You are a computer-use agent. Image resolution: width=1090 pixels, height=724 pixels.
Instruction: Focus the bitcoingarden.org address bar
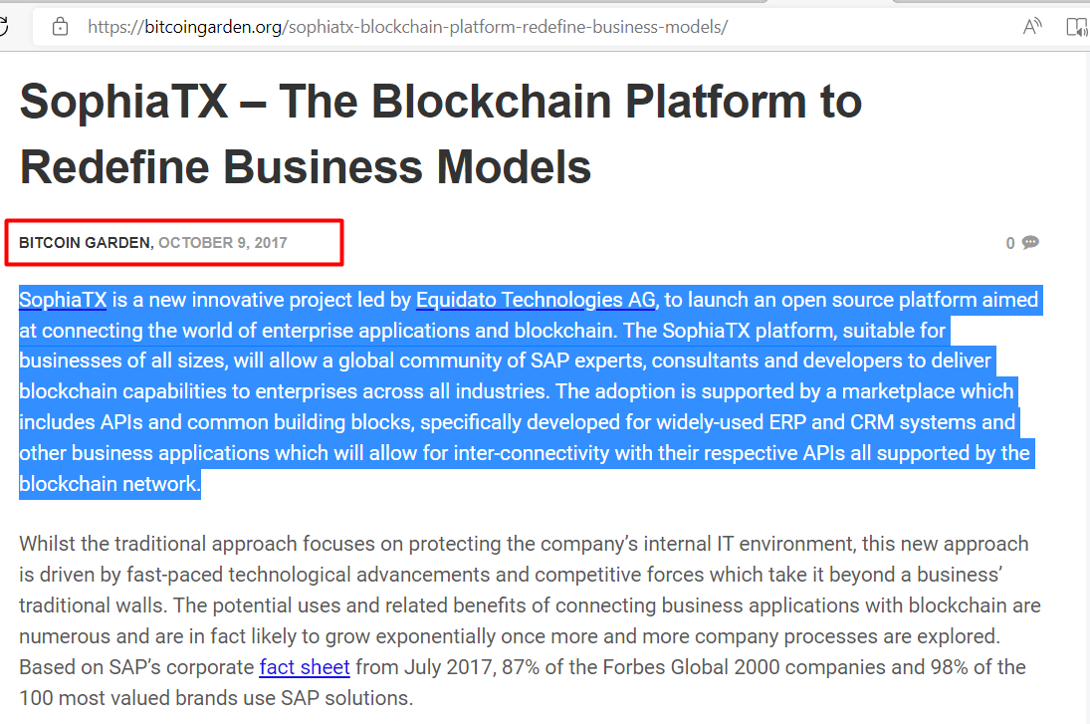coord(407,27)
